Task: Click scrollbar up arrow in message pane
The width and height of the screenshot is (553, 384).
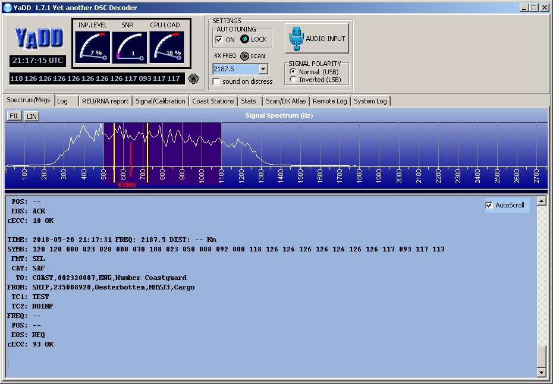Action: click(542, 201)
